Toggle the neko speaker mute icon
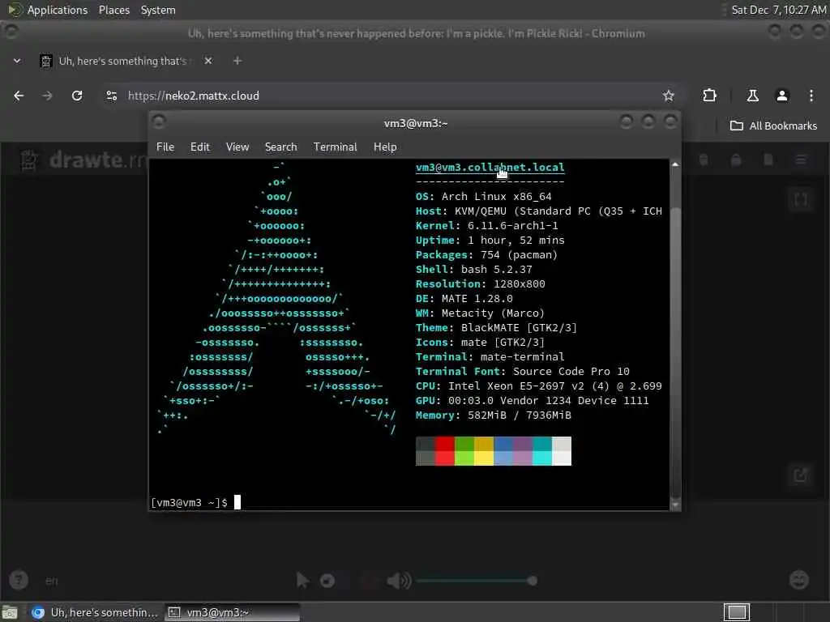Viewport: 830px width, 622px height. tap(399, 580)
